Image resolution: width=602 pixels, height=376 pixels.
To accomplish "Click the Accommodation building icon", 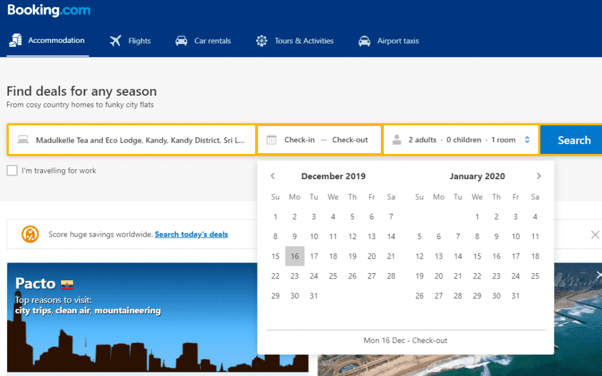I will (15, 41).
